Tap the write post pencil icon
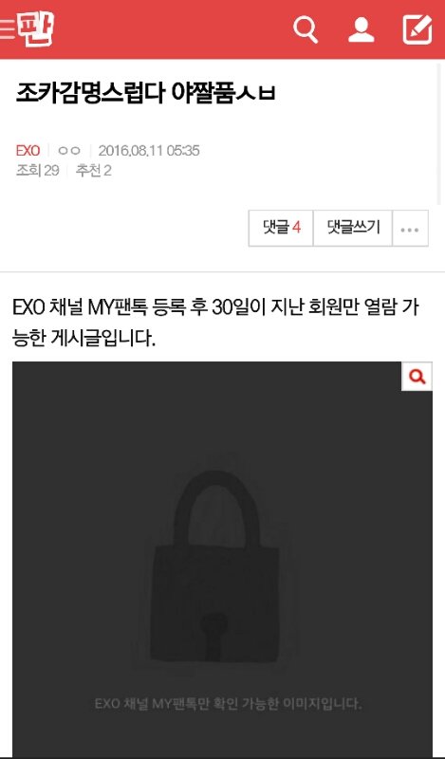Viewport: 445px width, 759px height. [417, 29]
